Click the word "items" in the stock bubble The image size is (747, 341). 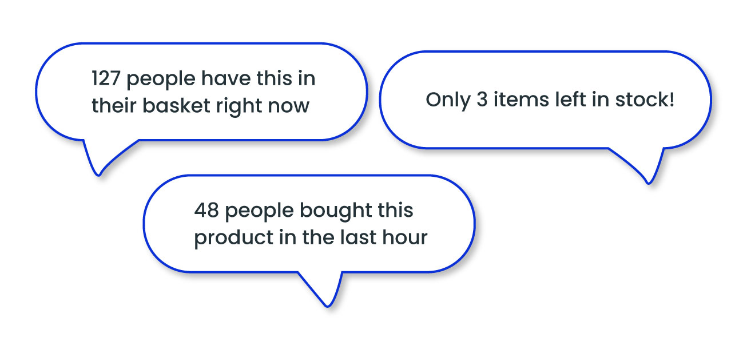point(515,100)
